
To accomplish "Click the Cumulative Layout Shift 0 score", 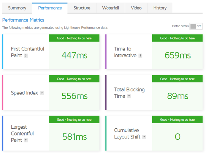I will (178, 137).
